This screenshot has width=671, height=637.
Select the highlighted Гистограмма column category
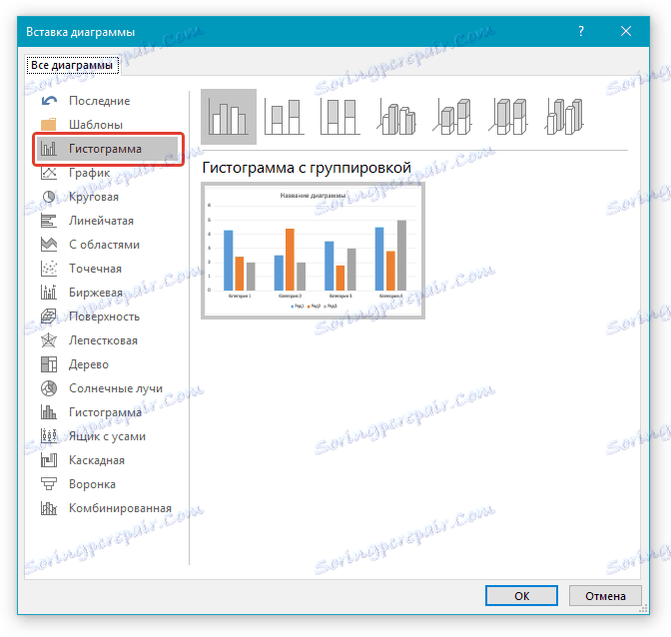point(107,149)
